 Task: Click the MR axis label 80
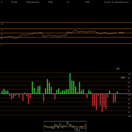129,78
